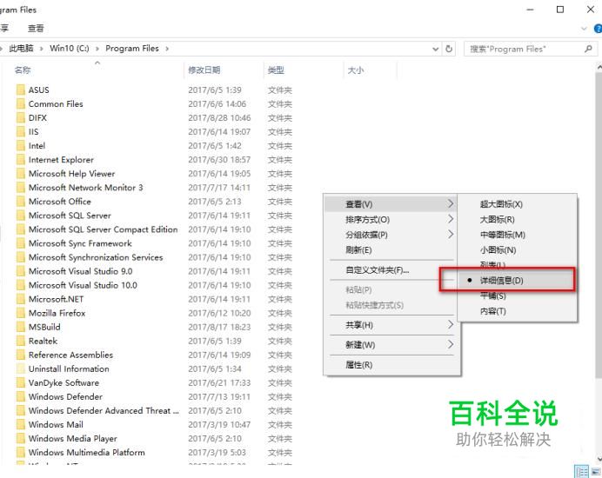The image size is (602, 478).
Task: Click the IIS folder icon
Action: click(x=21, y=132)
